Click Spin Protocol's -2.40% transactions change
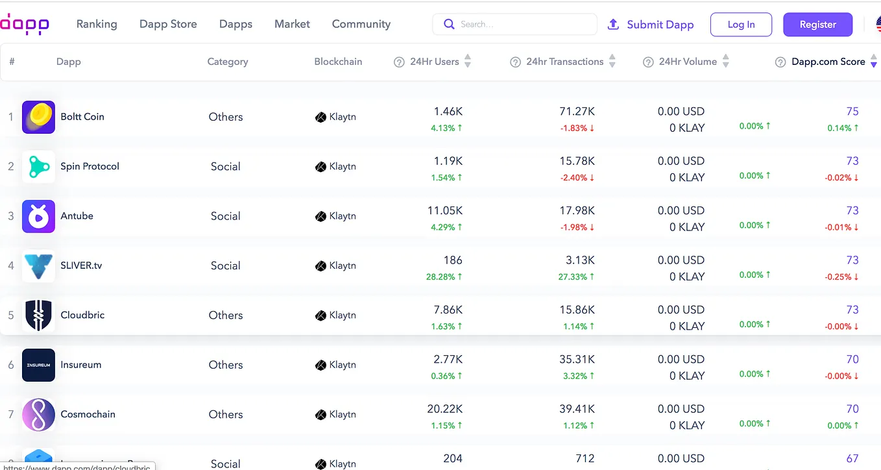Screen dimensions: 881x470 click(x=577, y=178)
